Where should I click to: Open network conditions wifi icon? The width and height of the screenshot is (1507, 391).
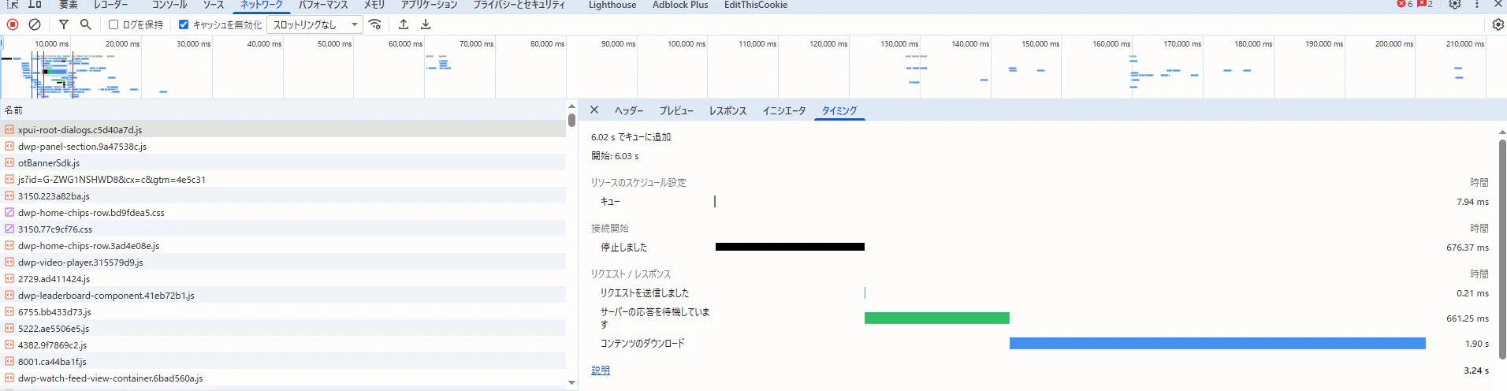[x=375, y=24]
